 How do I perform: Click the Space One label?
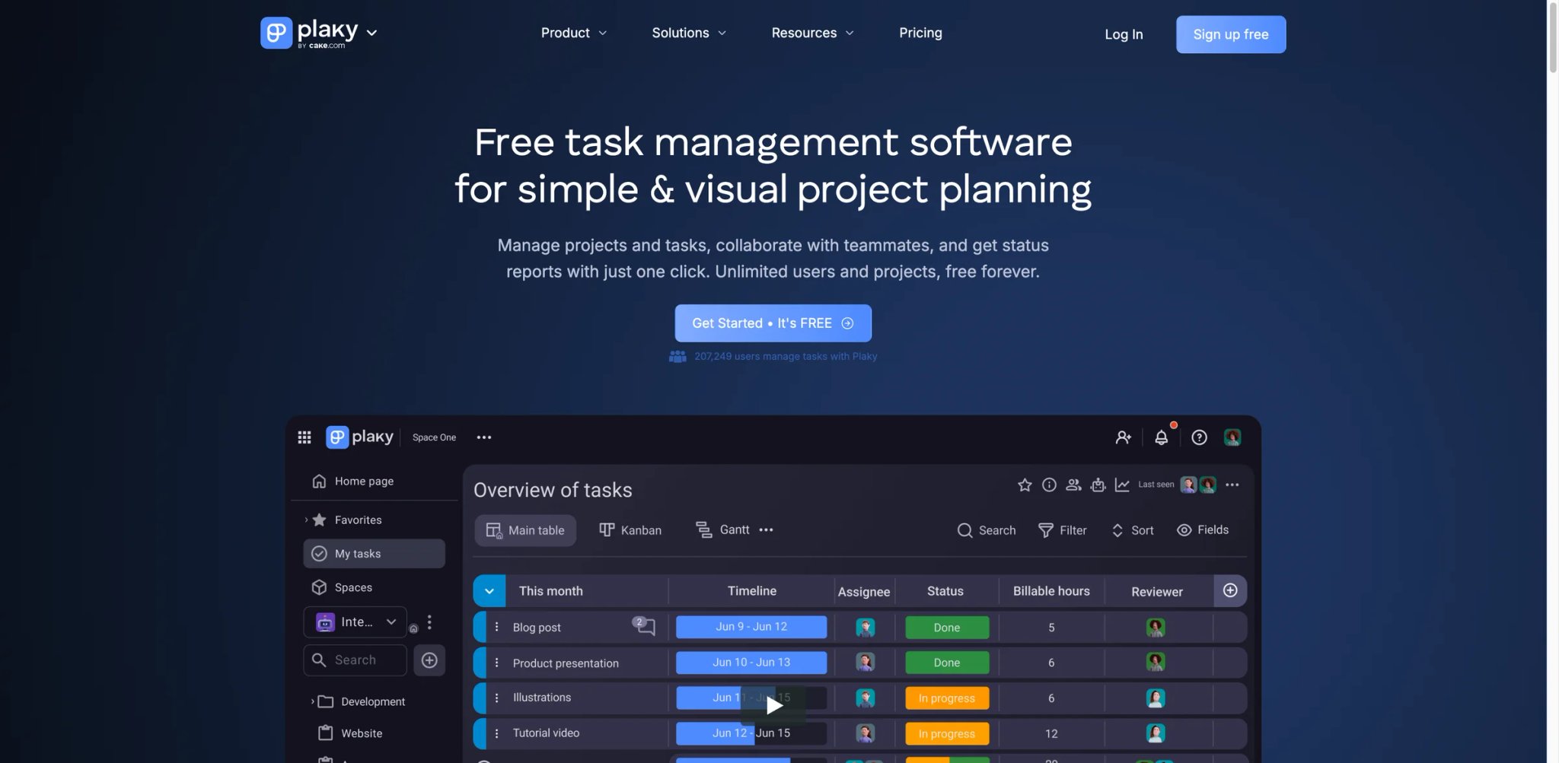coord(434,437)
